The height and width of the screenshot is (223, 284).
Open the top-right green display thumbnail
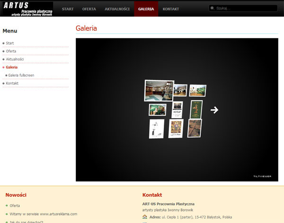point(197,90)
